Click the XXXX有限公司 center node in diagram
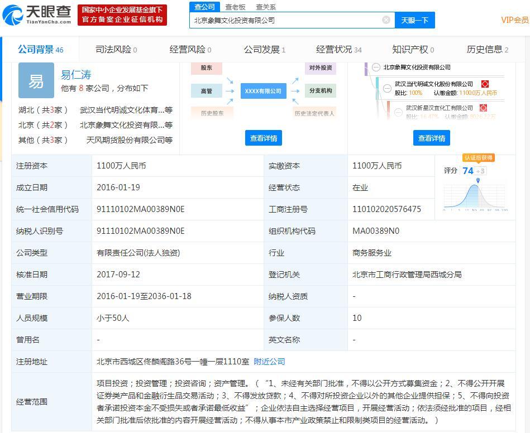Image resolution: width=530 pixels, height=433 pixels. pos(263,91)
